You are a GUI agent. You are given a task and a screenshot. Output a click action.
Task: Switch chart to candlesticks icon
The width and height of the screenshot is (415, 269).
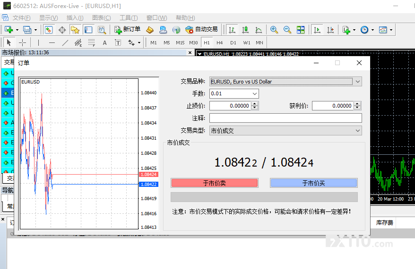pos(245,30)
